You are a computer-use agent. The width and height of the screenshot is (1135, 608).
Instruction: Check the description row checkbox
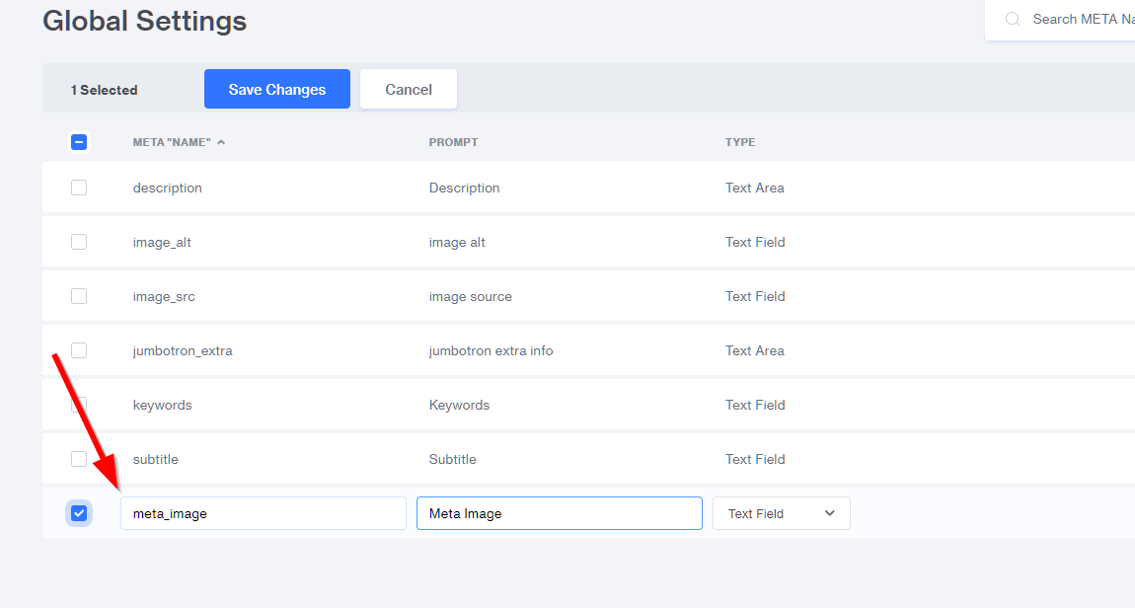pyautogui.click(x=79, y=188)
